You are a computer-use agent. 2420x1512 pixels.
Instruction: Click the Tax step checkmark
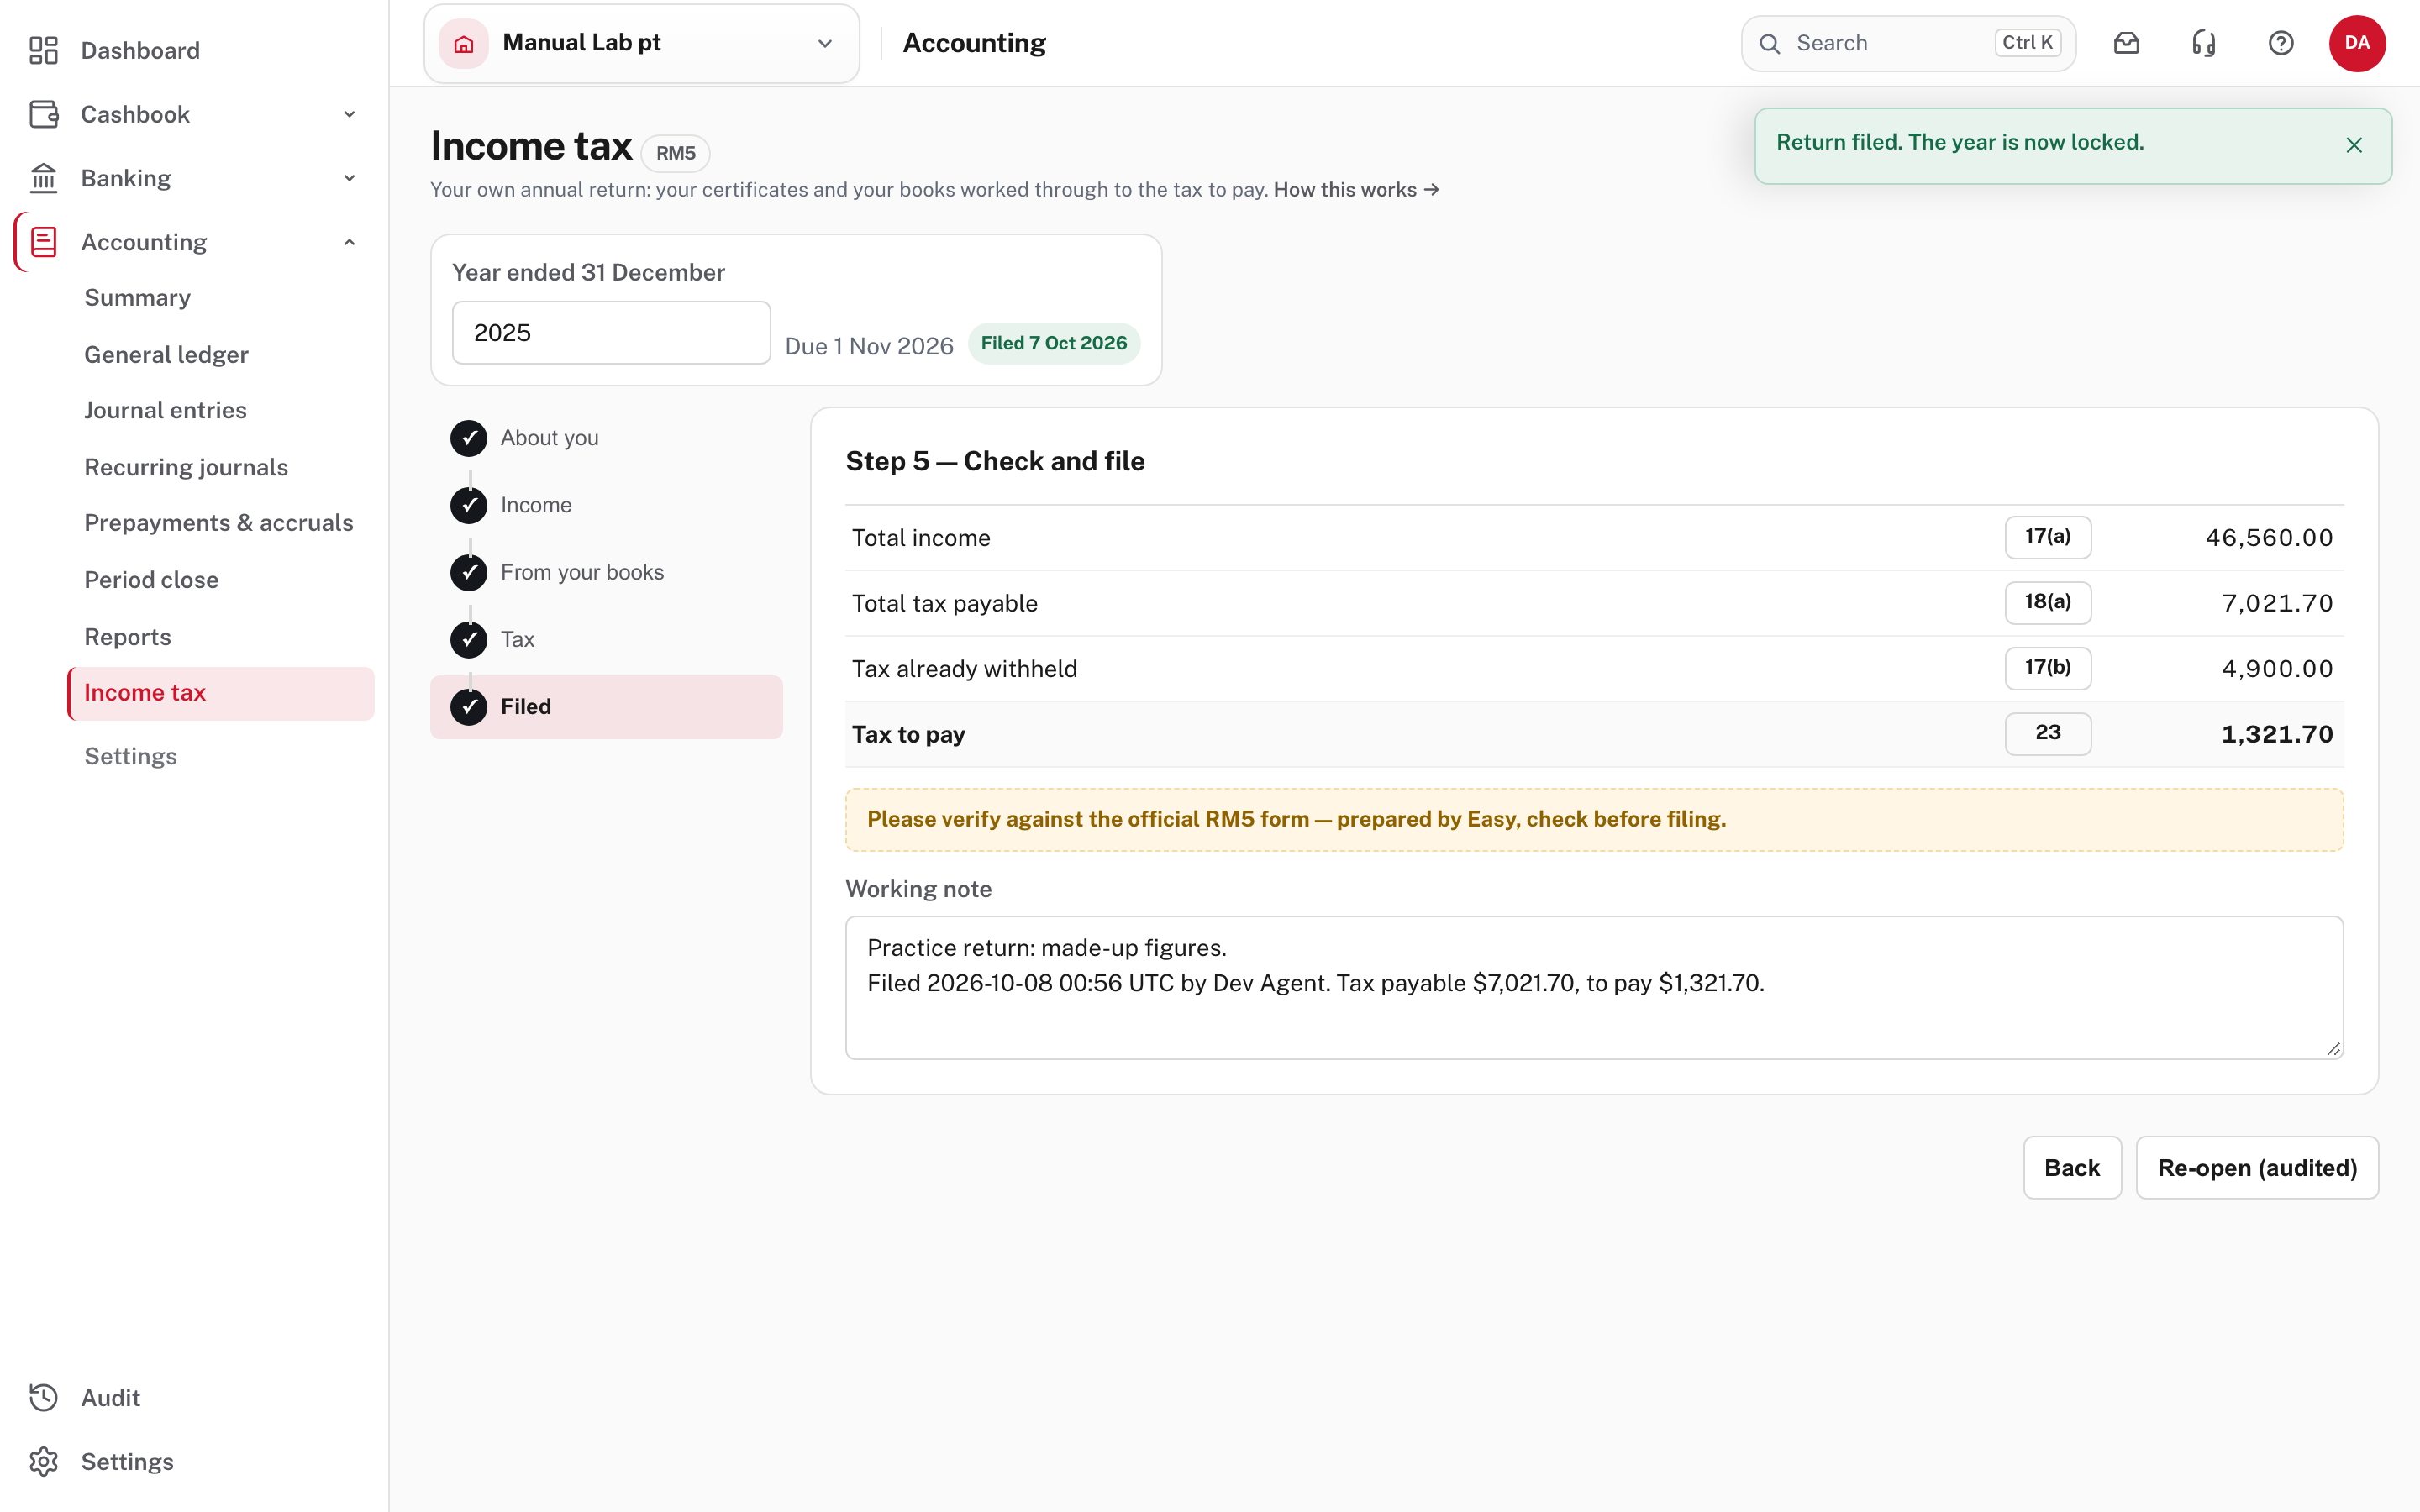click(468, 639)
